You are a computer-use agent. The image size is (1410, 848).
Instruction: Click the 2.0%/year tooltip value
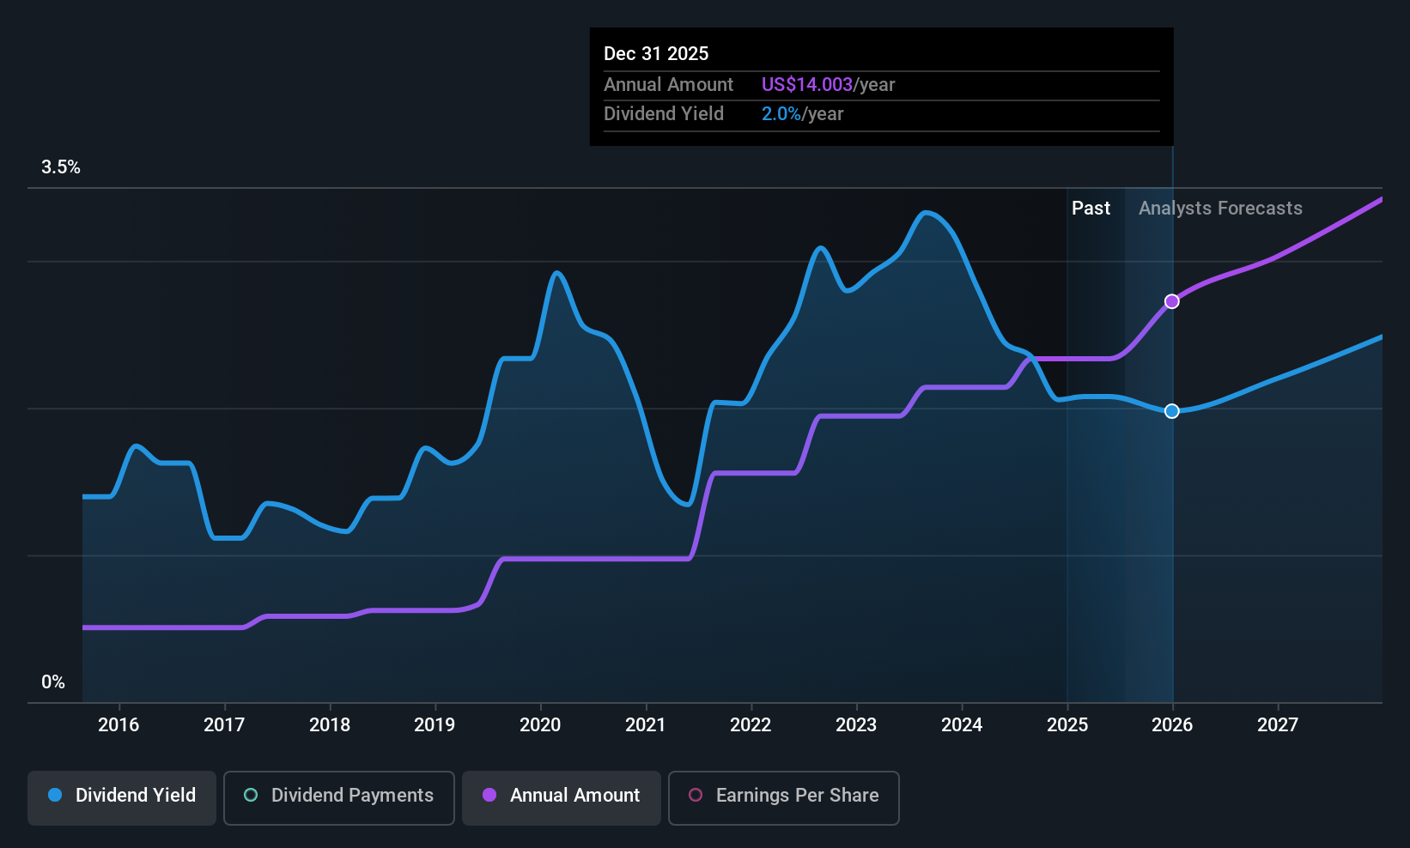click(x=802, y=114)
